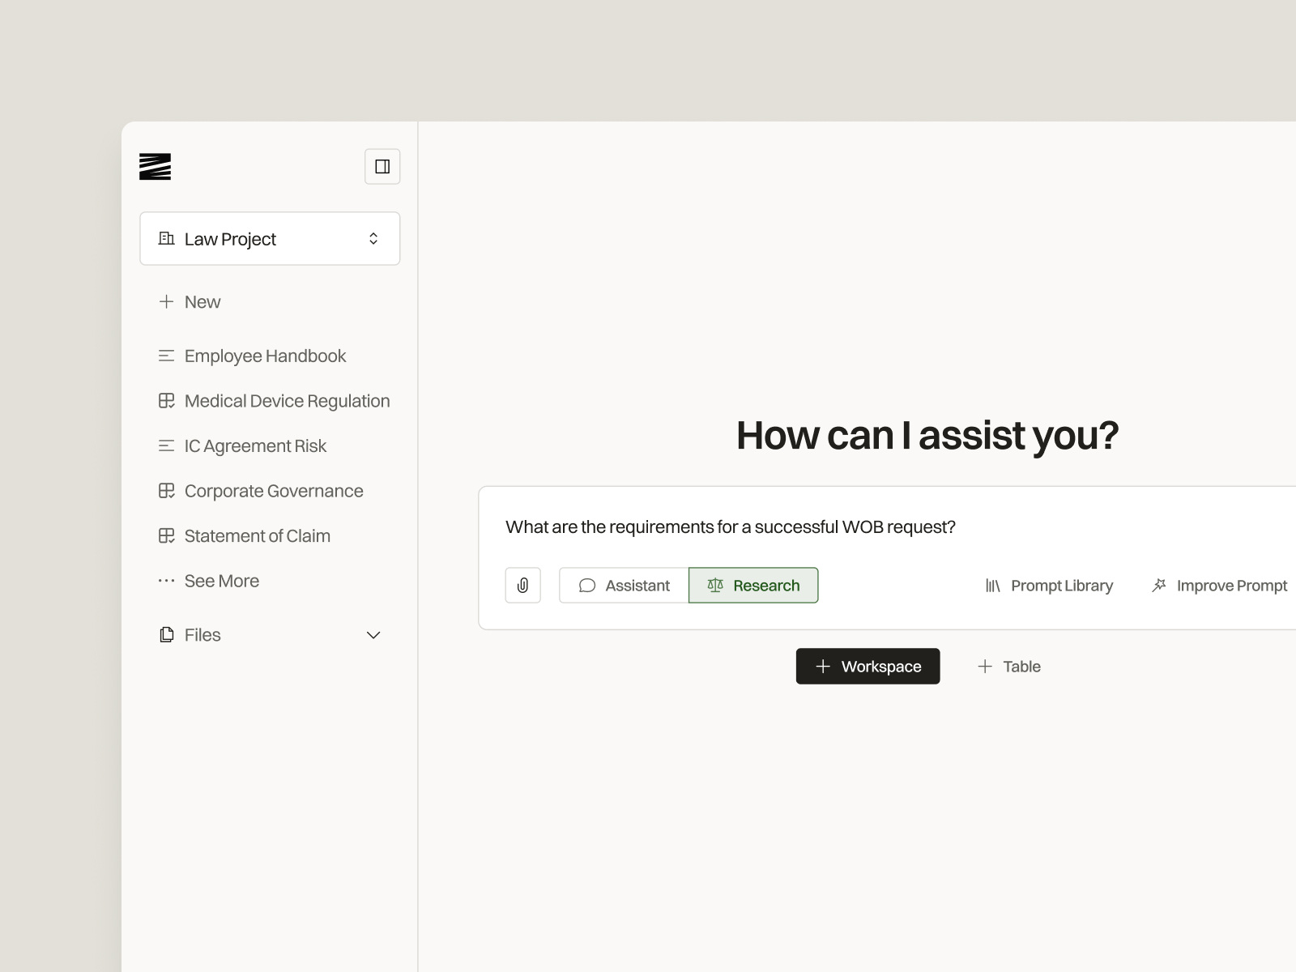Add a new Table
1296x972 pixels.
pos(1009,666)
